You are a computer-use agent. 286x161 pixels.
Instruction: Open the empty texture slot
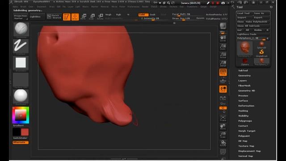click(x=21, y=80)
